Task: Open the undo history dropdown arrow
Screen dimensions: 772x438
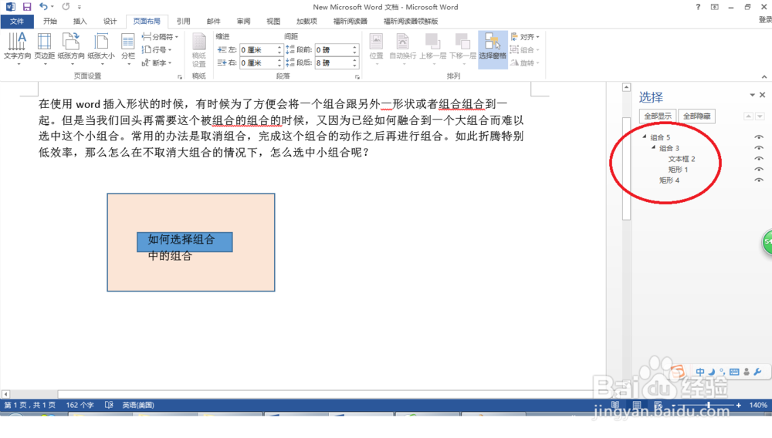Action: coord(52,7)
